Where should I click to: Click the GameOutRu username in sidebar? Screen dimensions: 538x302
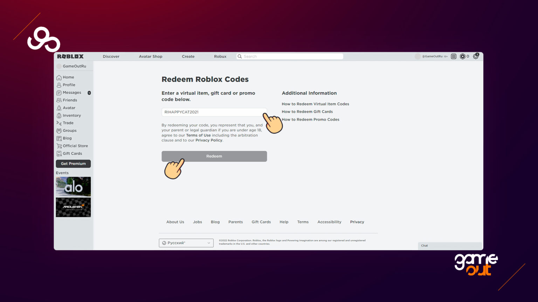74,66
